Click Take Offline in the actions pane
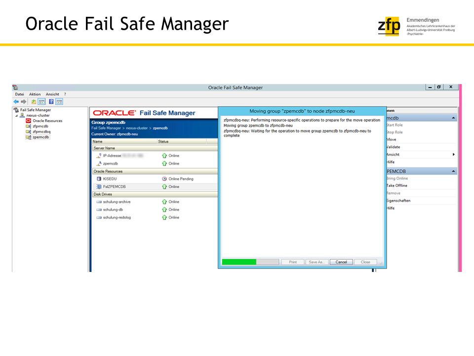 coord(397,185)
